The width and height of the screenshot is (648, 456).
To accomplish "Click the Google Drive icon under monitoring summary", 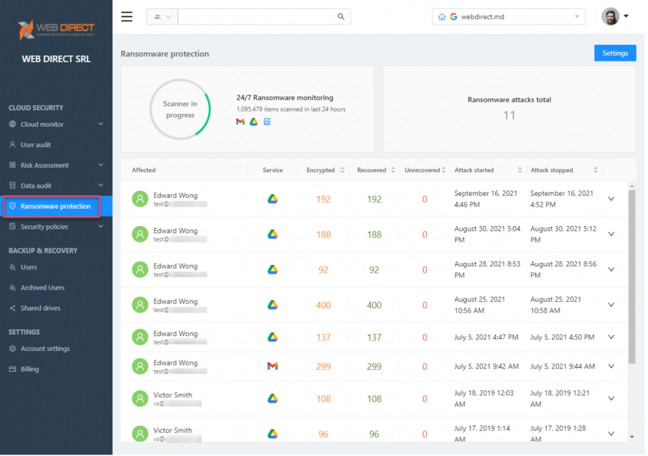I will [254, 121].
